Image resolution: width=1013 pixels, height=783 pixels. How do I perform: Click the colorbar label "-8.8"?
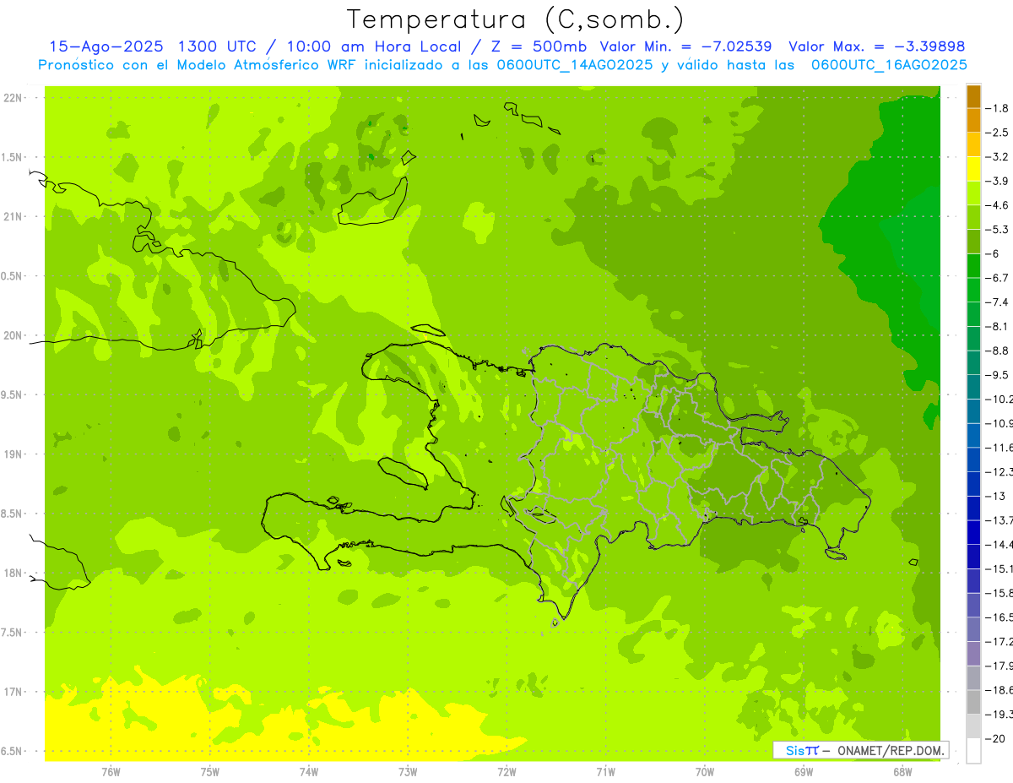tap(998, 351)
